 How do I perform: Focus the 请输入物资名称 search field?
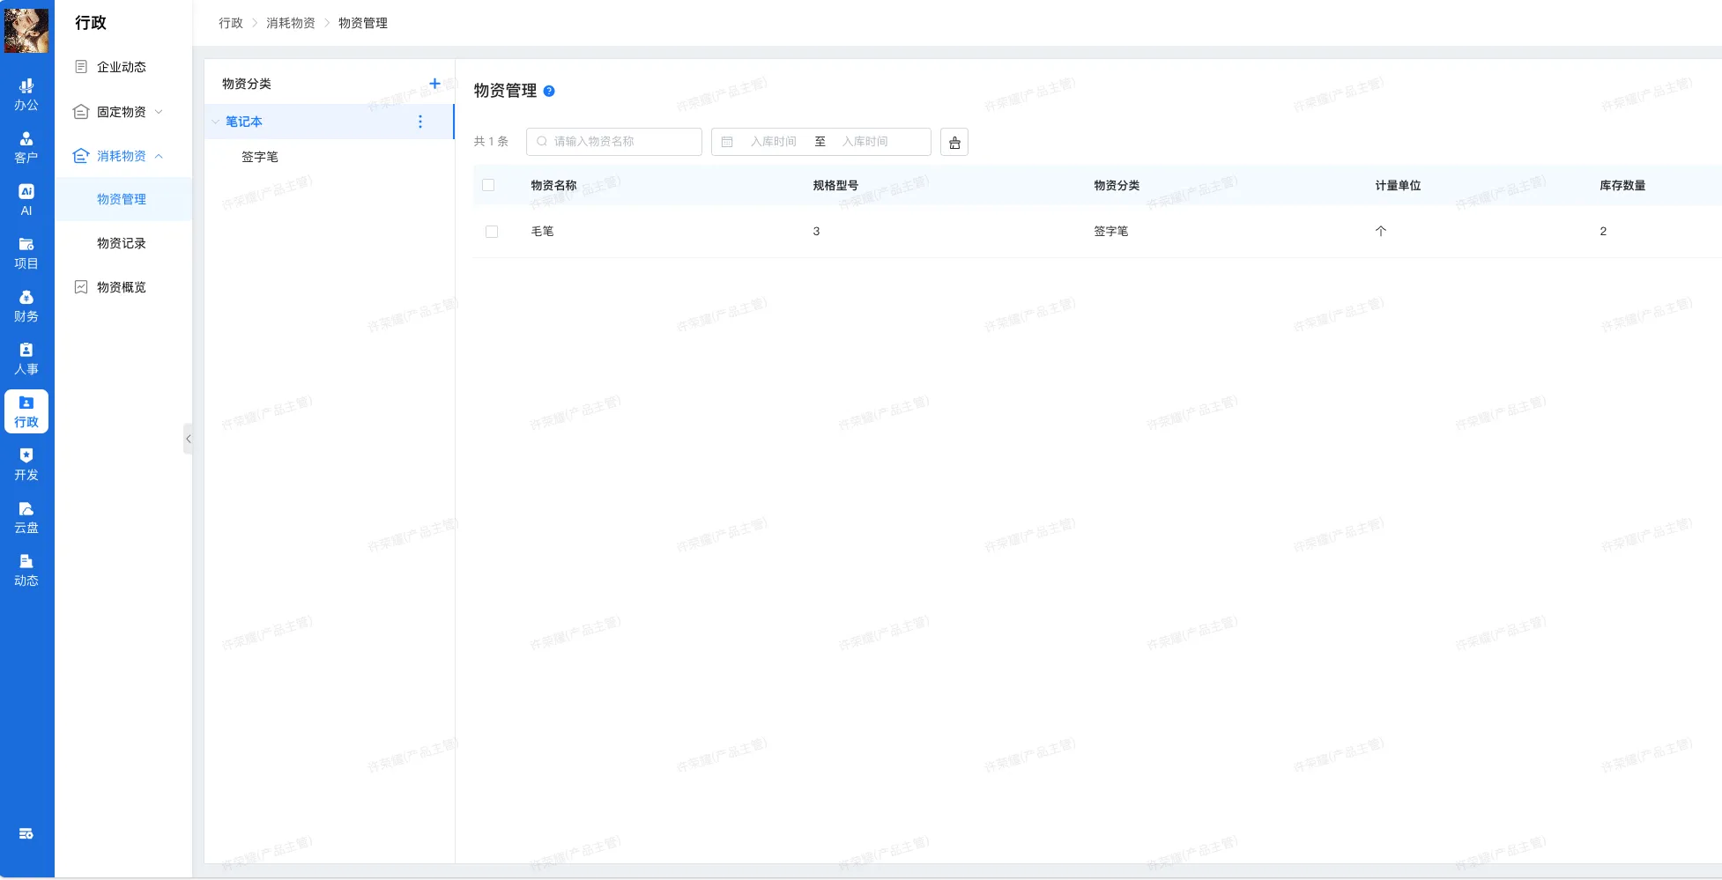point(614,142)
